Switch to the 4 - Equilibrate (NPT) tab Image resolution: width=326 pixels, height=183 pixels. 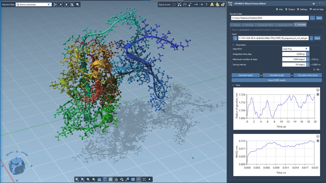click(284, 25)
